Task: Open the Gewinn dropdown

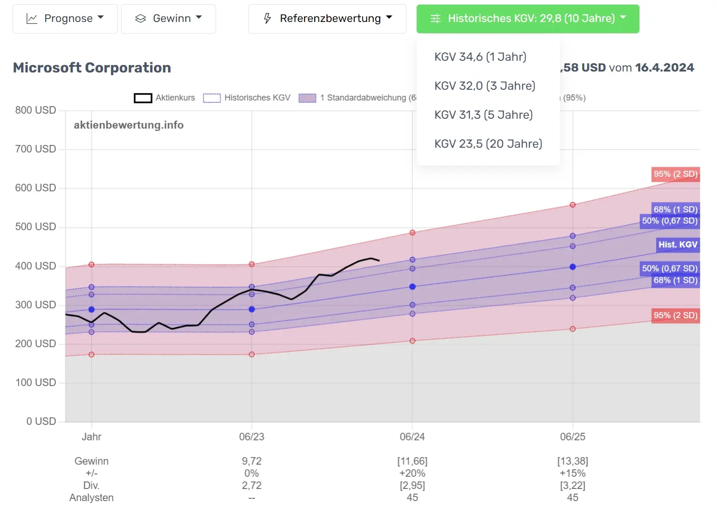Action: (x=168, y=19)
